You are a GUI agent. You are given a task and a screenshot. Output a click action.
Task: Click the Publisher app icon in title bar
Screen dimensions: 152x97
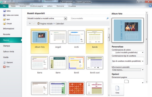[2, 2]
